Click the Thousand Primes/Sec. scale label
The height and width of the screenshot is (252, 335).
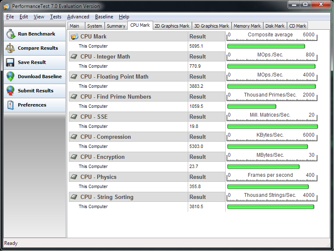click(x=270, y=95)
